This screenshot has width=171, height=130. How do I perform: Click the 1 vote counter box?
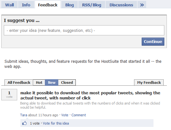pyautogui.click(x=9, y=95)
